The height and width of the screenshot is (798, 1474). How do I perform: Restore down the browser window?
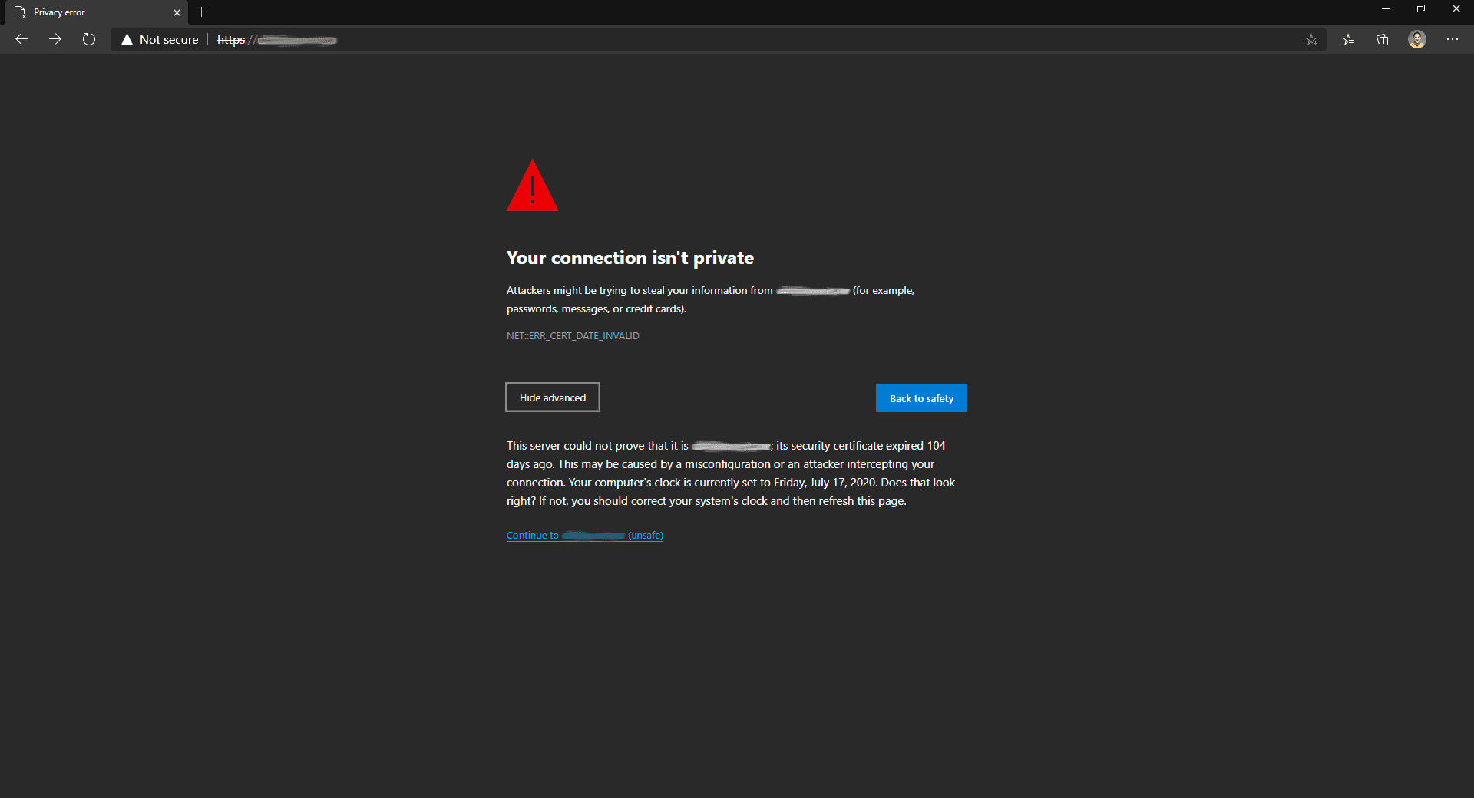click(1421, 9)
